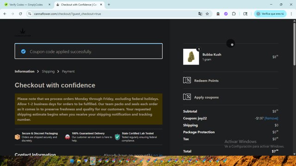296x166 pixels.
Task: Open the Extensions puzzle-piece menu
Action: 234,14
